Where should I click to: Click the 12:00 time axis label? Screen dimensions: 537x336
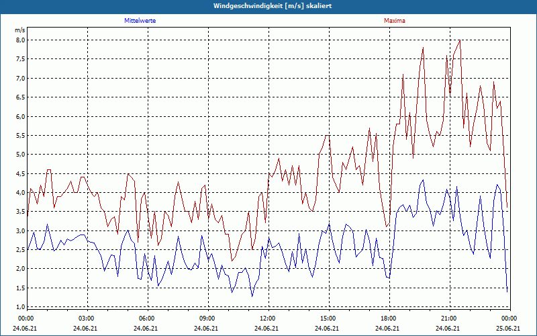(267, 319)
